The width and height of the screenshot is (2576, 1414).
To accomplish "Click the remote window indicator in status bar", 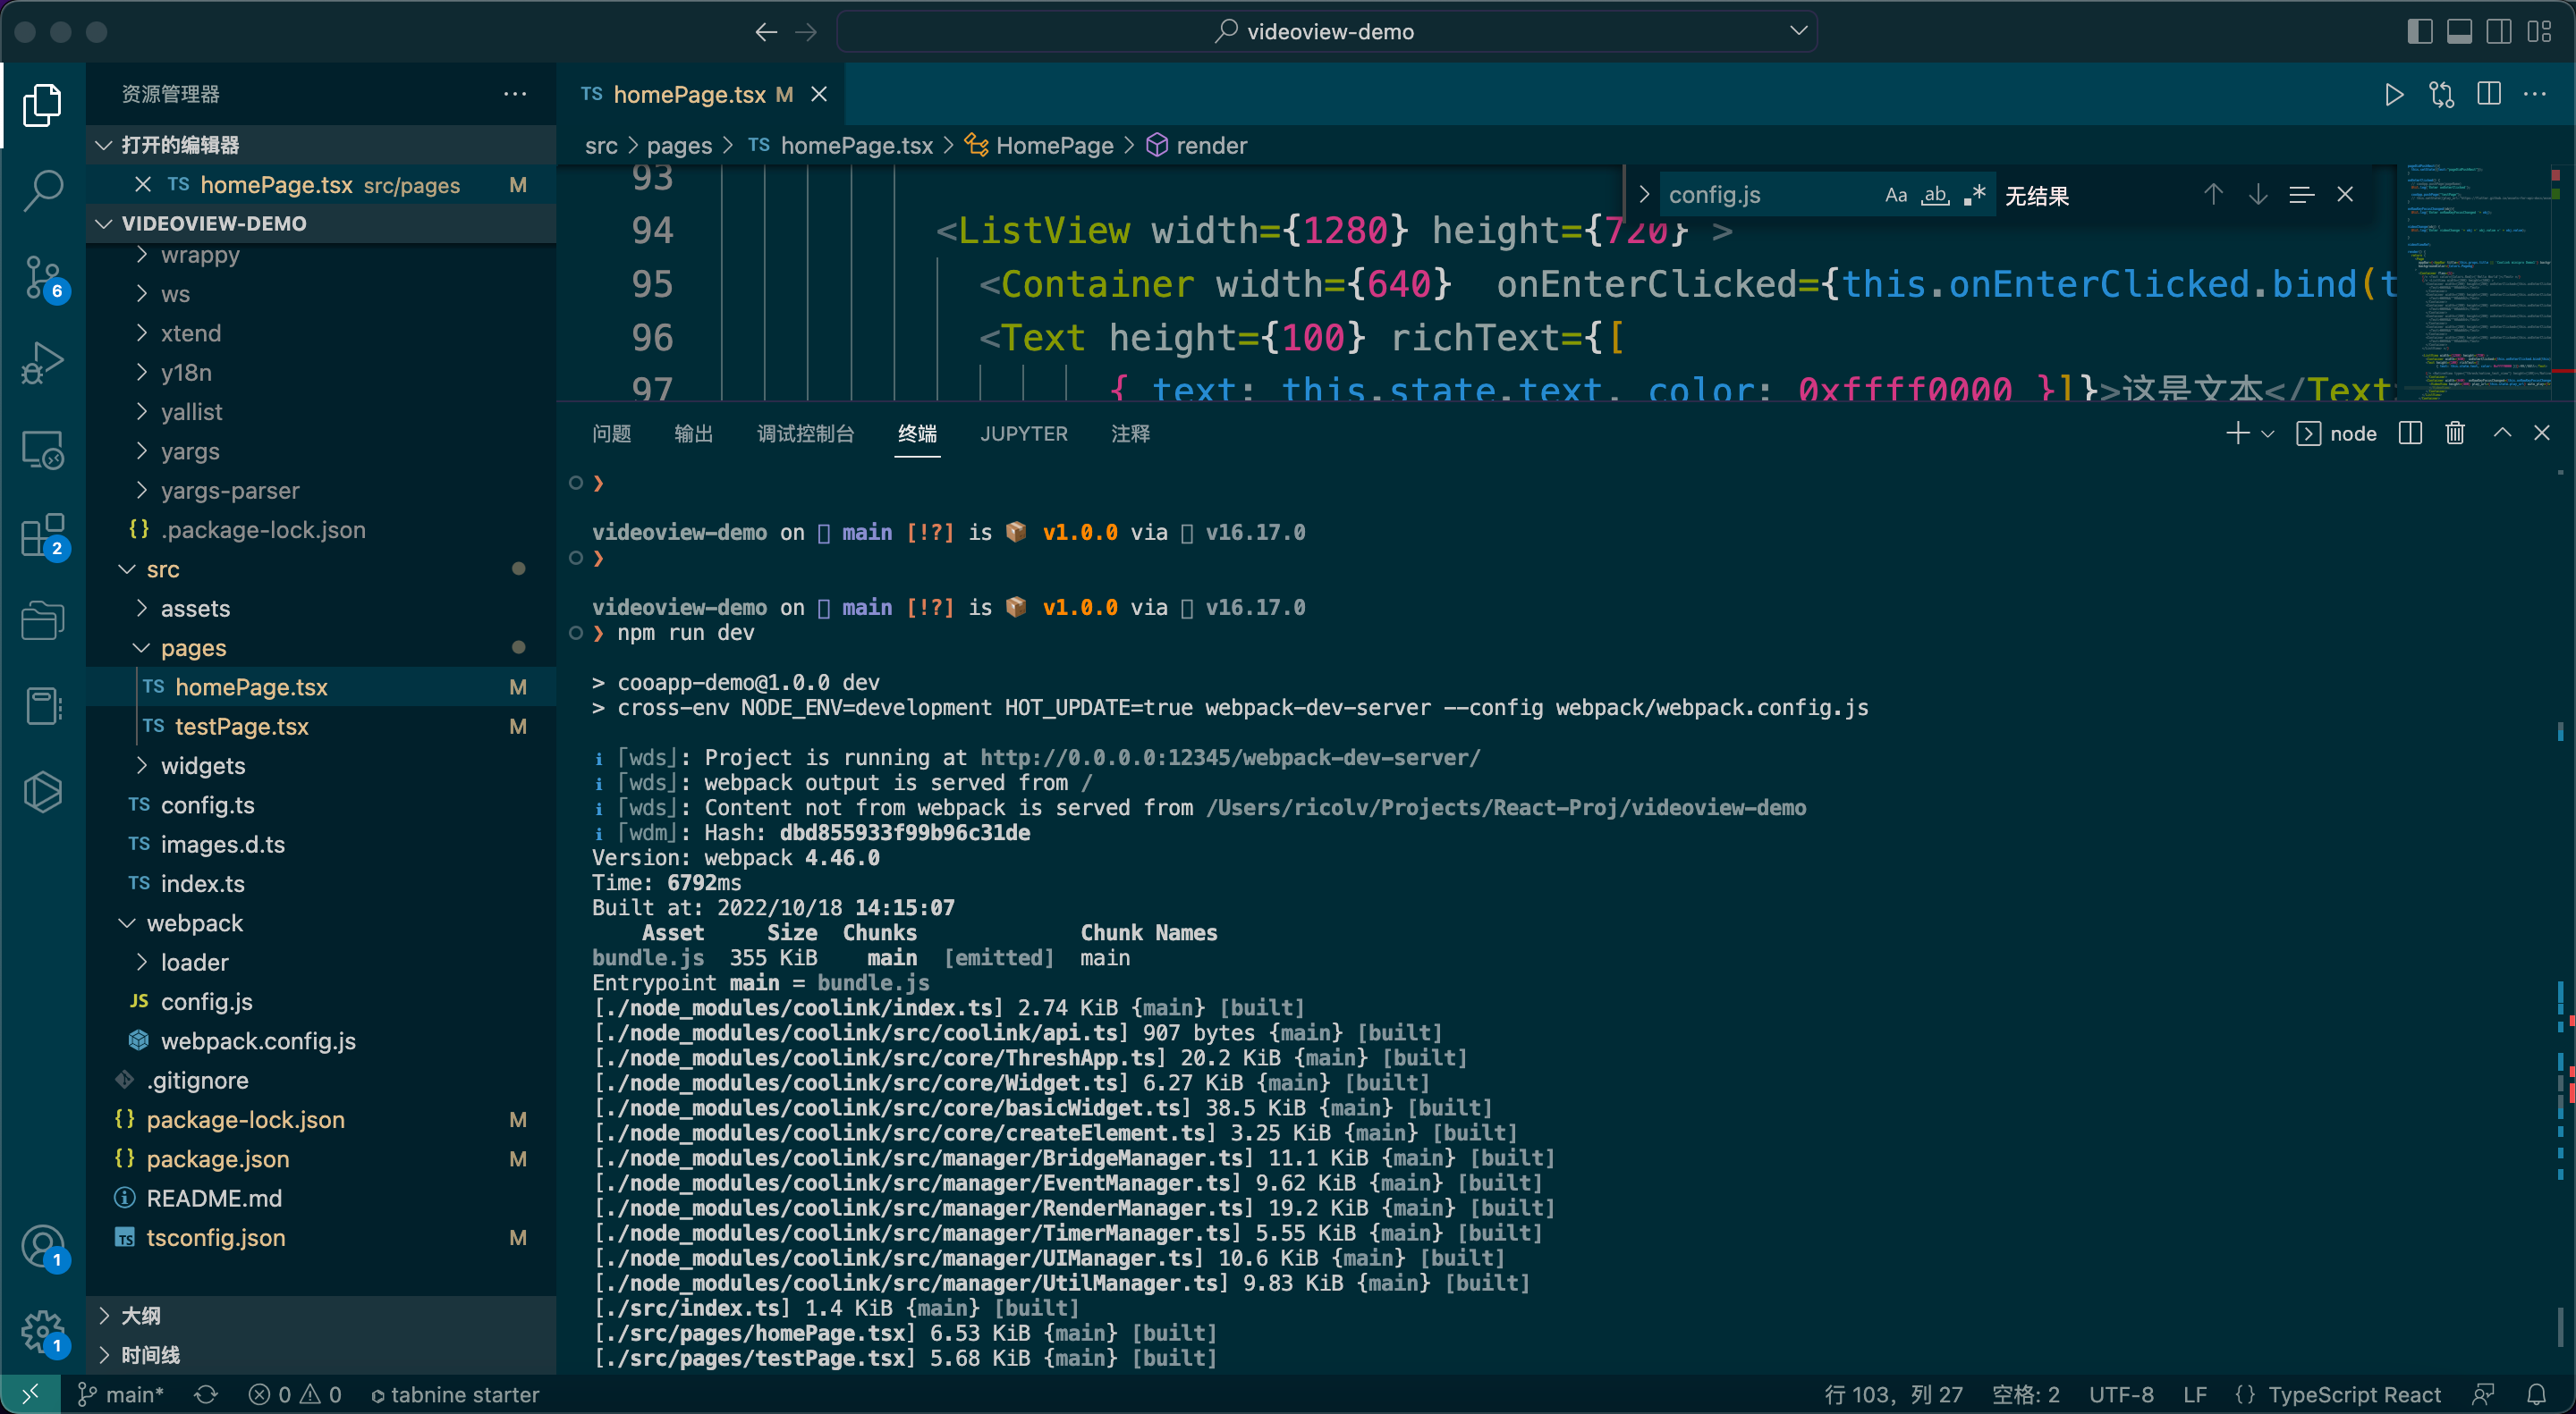I will [x=30, y=1394].
